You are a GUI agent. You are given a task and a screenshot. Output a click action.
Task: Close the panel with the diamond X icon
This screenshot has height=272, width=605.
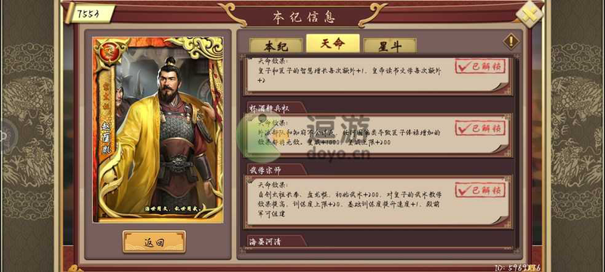(529, 14)
